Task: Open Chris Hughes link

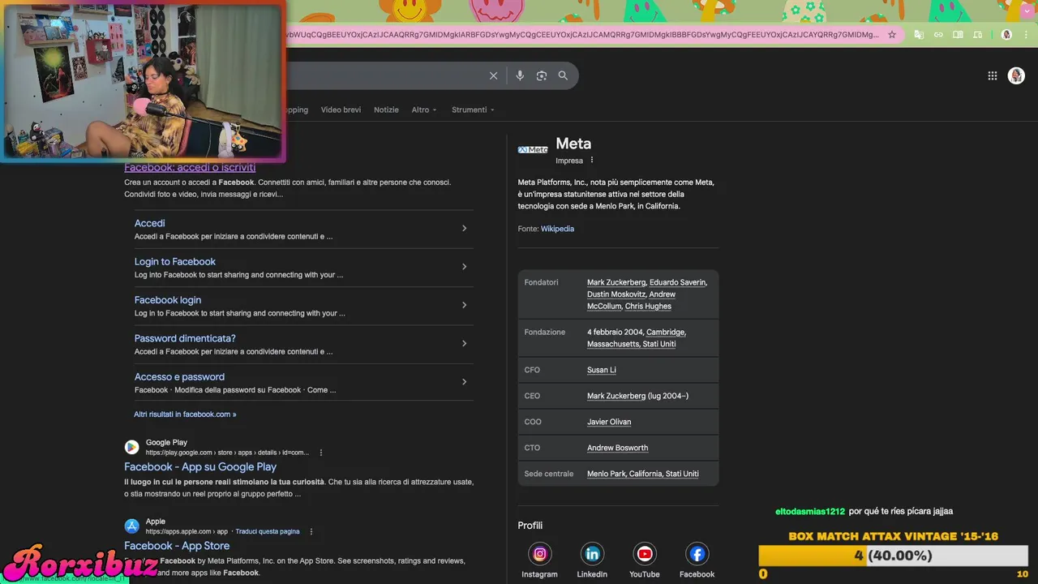Action: [x=648, y=306]
